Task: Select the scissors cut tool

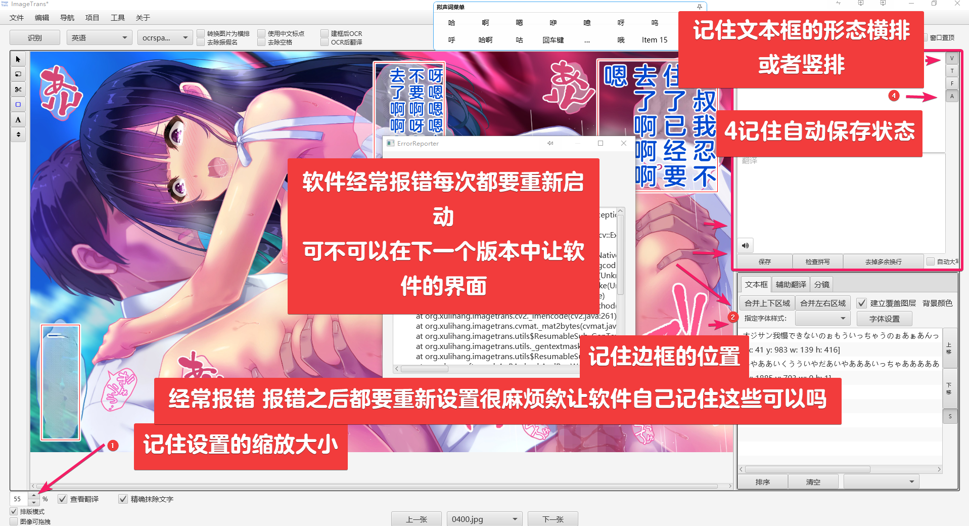Action: 18,90
